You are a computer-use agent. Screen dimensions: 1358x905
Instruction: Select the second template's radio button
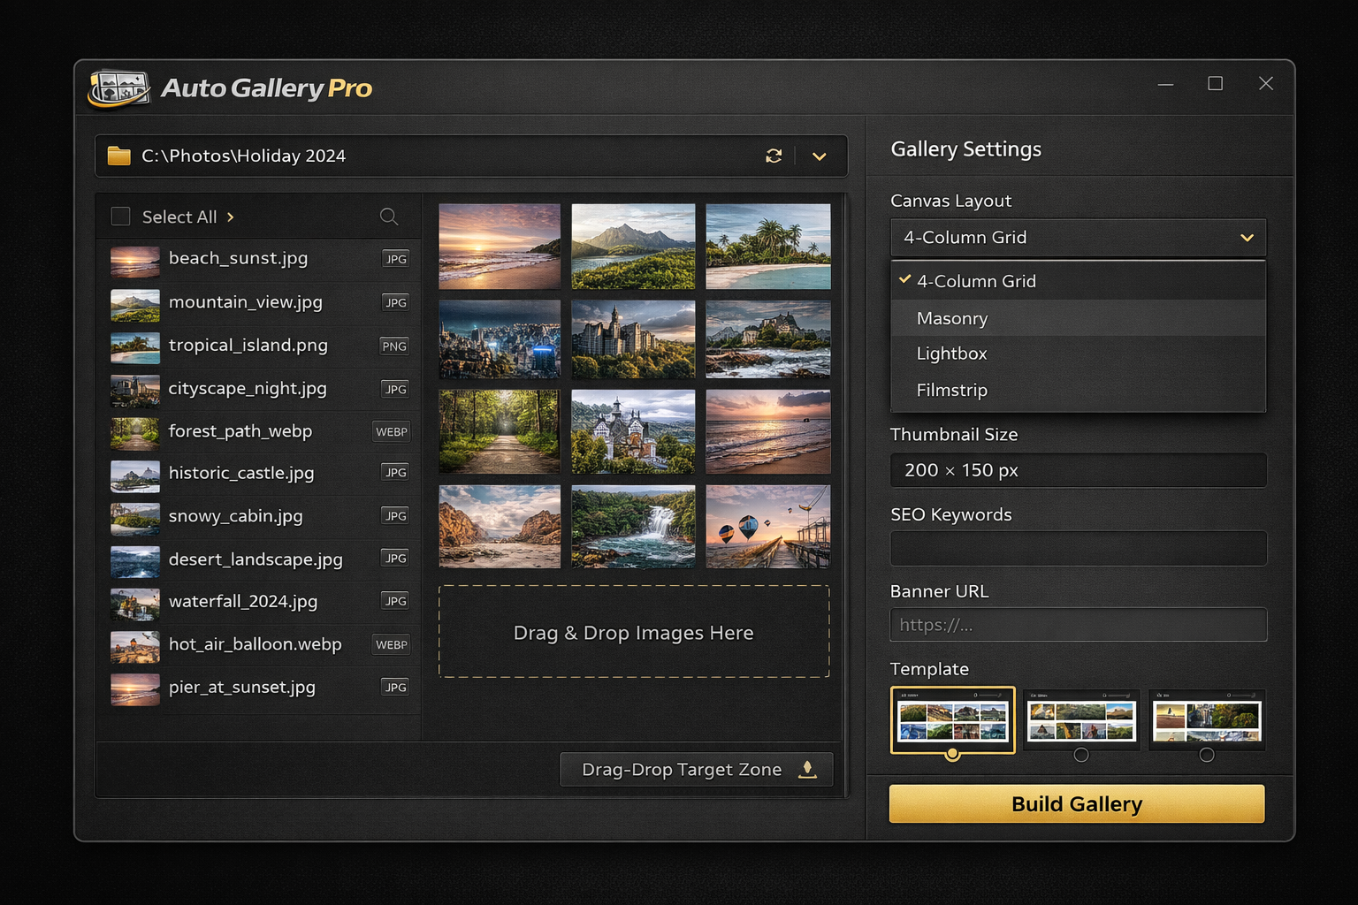pos(1081,755)
